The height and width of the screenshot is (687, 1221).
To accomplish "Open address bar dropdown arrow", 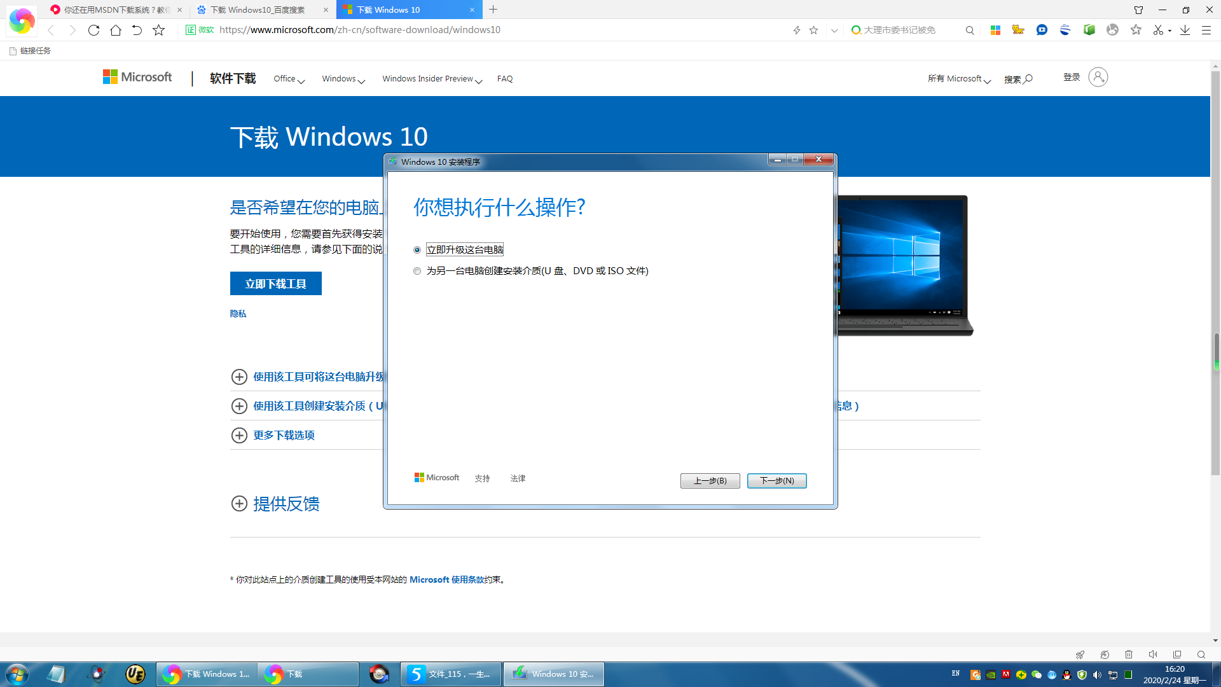I will (x=834, y=30).
